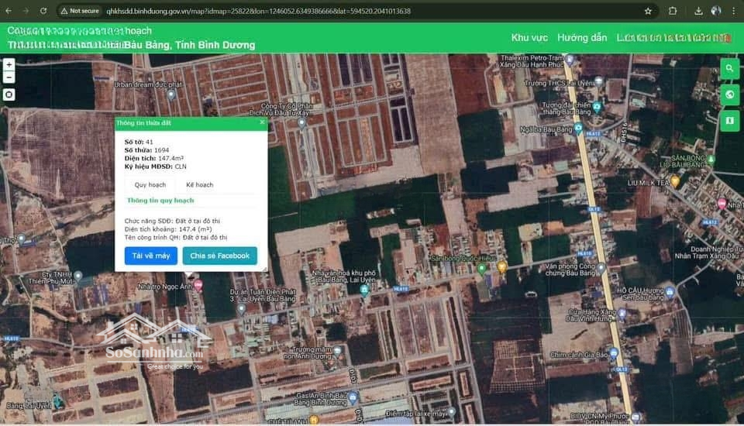This screenshot has width=744, height=426.
Task: Click the locate position button below zoom
Action: (9, 94)
